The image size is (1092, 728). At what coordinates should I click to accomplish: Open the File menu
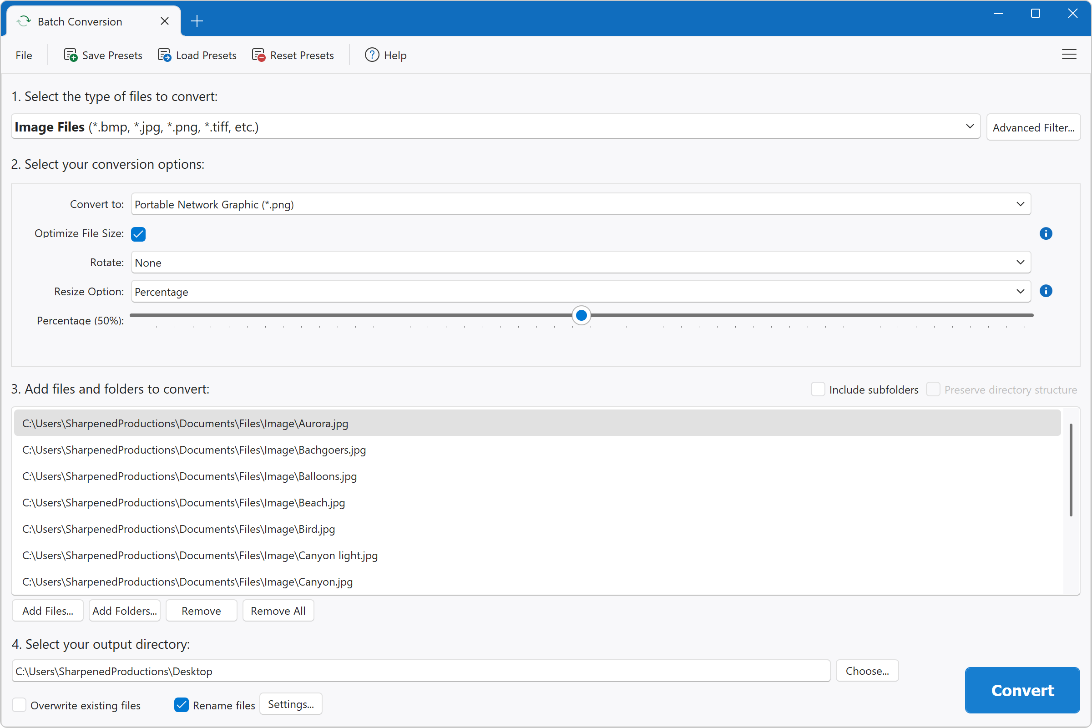point(23,55)
